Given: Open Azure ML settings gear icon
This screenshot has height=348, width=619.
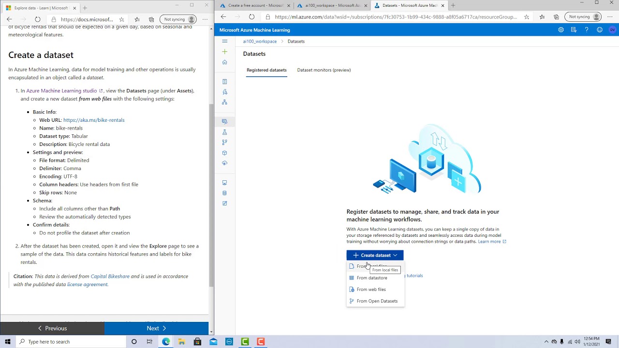Looking at the screenshot, I should (561, 30).
